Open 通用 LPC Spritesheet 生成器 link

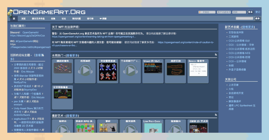click(242, 107)
